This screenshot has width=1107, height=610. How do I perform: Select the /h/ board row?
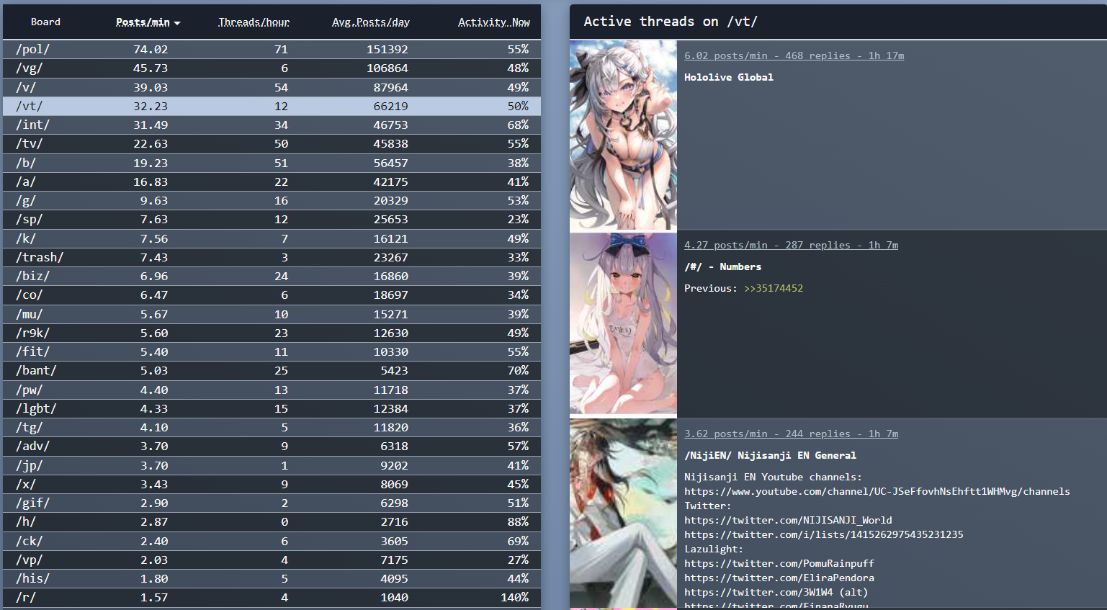click(x=272, y=522)
